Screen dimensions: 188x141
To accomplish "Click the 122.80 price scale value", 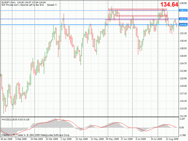I will tap(183, 71).
